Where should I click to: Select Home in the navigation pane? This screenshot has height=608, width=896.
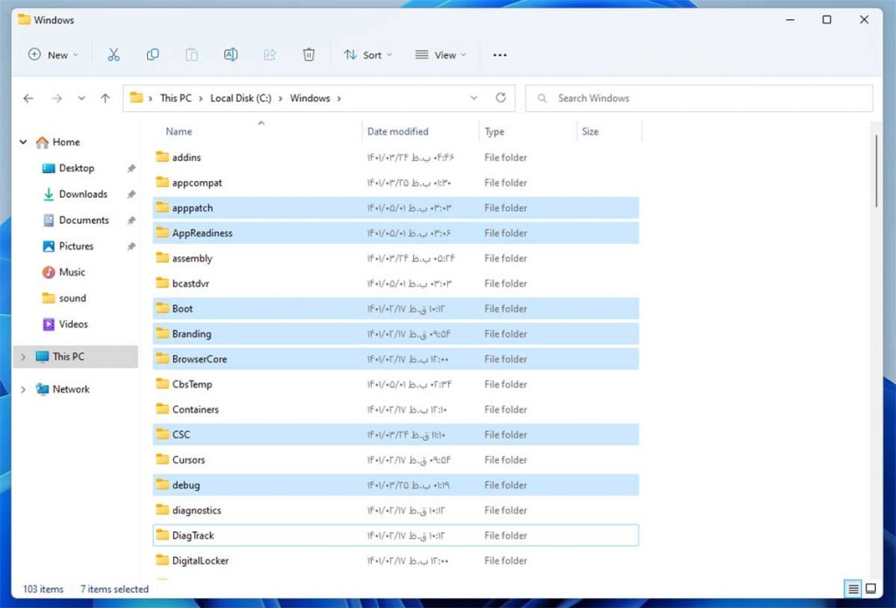65,142
